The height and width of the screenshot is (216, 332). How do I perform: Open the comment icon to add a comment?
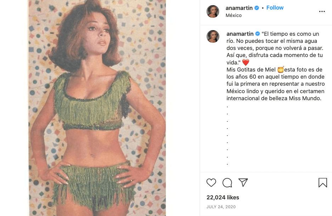pyautogui.click(x=227, y=183)
